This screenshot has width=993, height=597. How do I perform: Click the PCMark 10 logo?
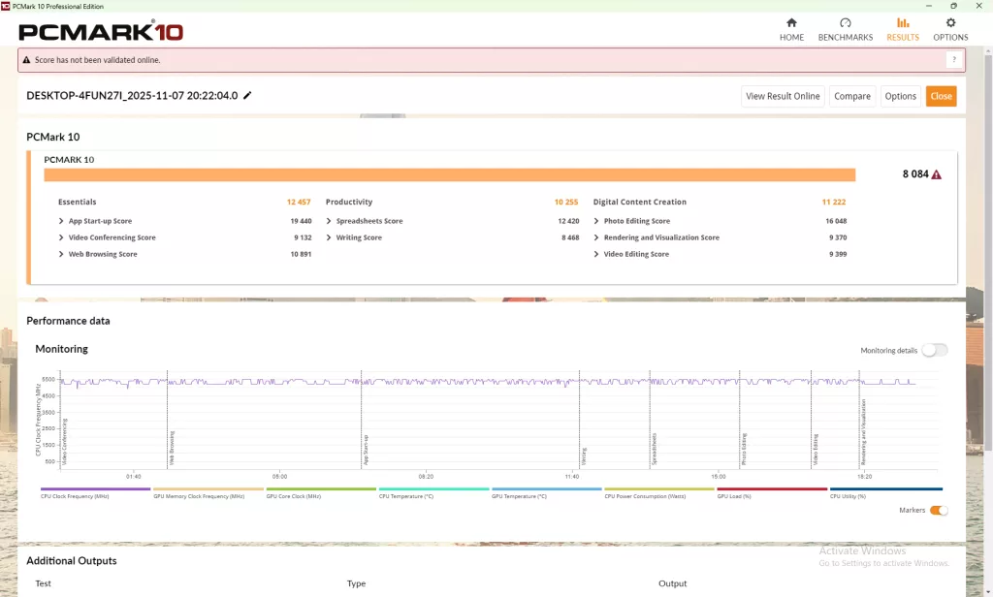point(101,31)
